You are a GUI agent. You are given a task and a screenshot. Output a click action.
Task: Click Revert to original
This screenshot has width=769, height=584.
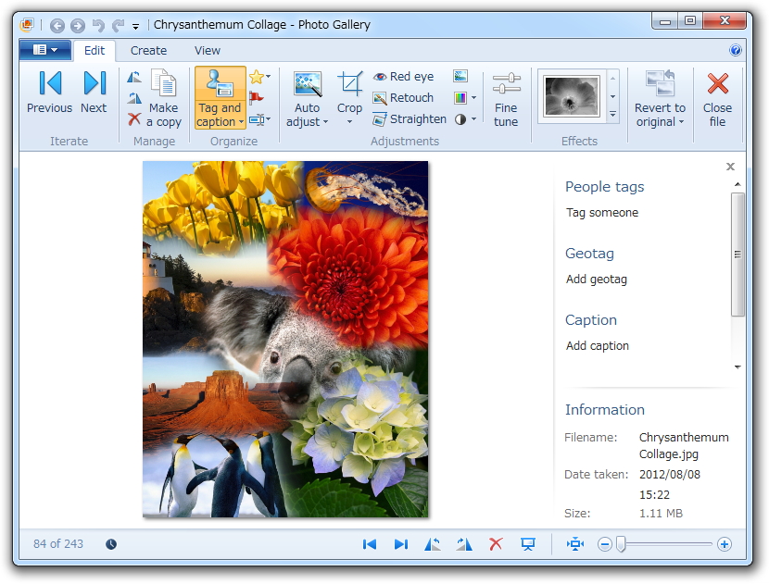(x=659, y=97)
